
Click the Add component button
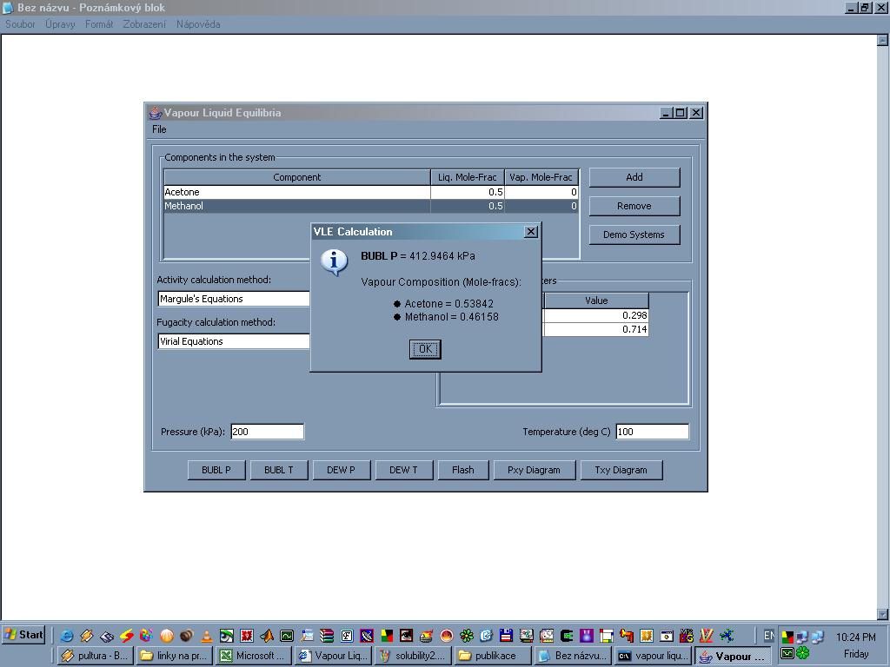(x=634, y=177)
